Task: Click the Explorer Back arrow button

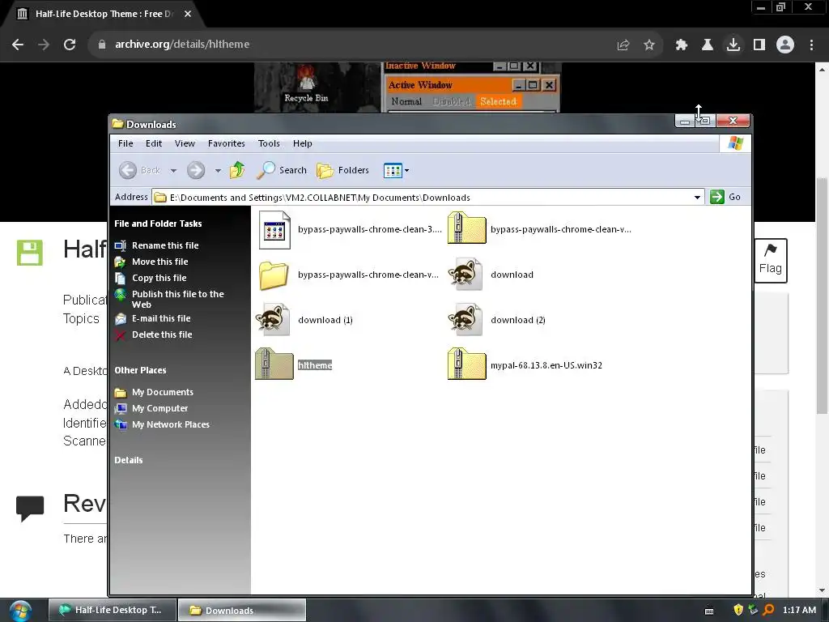Action: (x=127, y=170)
